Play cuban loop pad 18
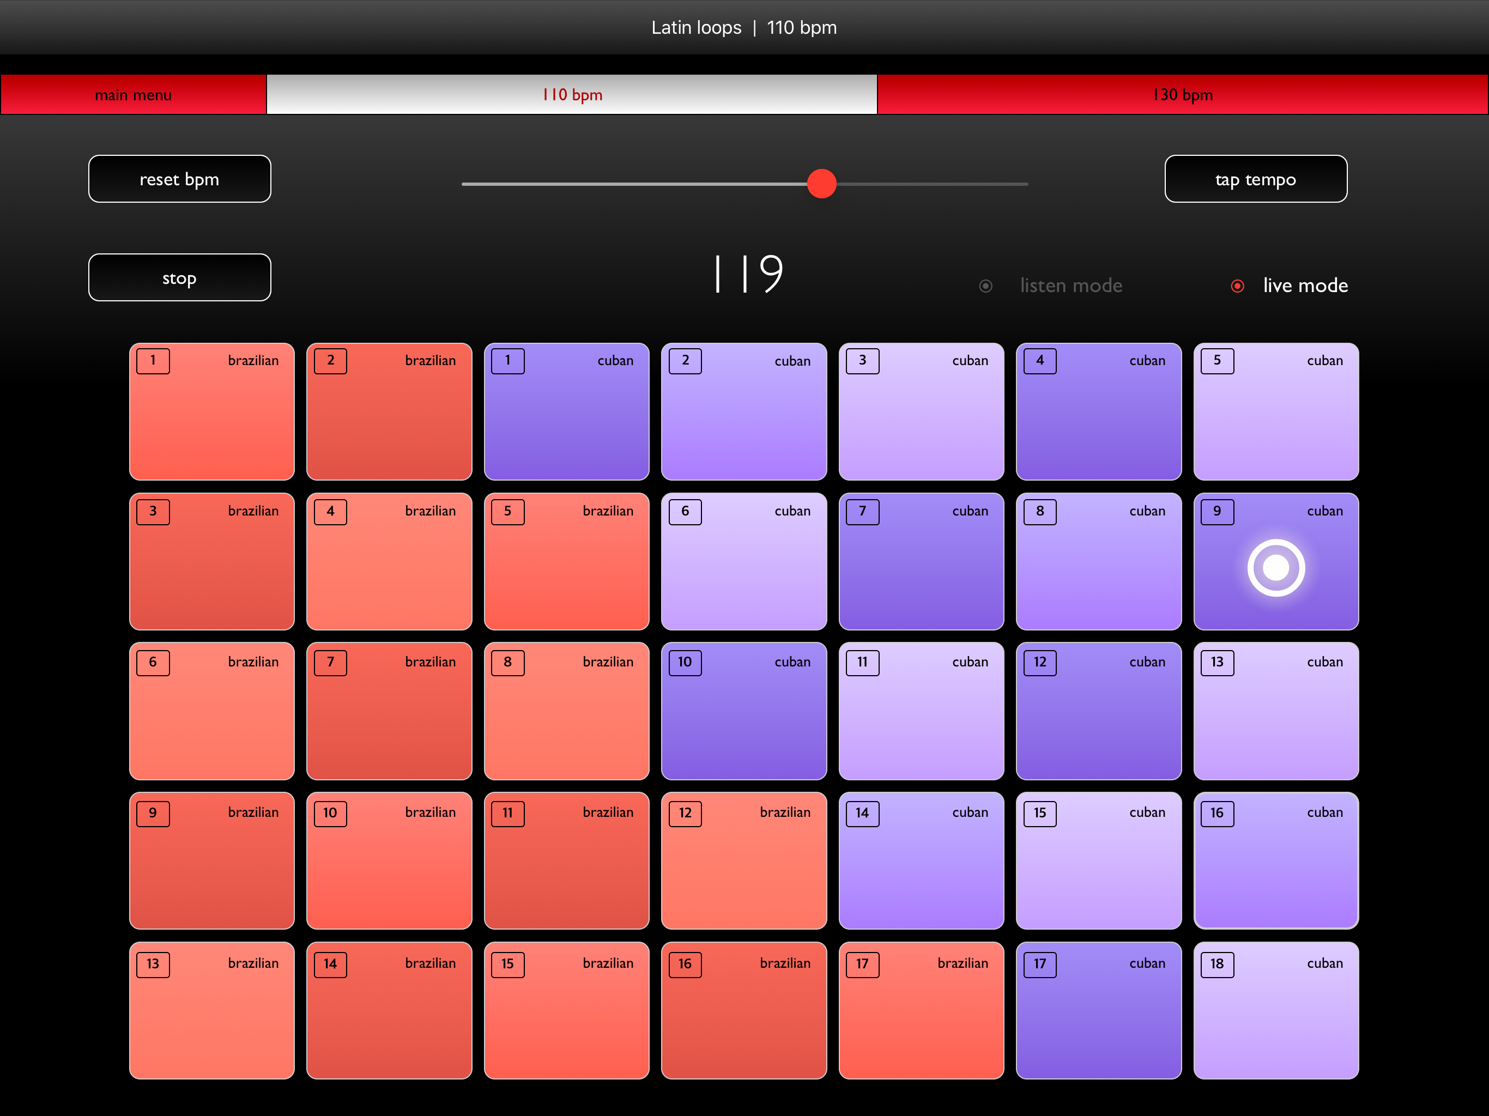This screenshot has height=1116, width=1489. pos(1275,1010)
